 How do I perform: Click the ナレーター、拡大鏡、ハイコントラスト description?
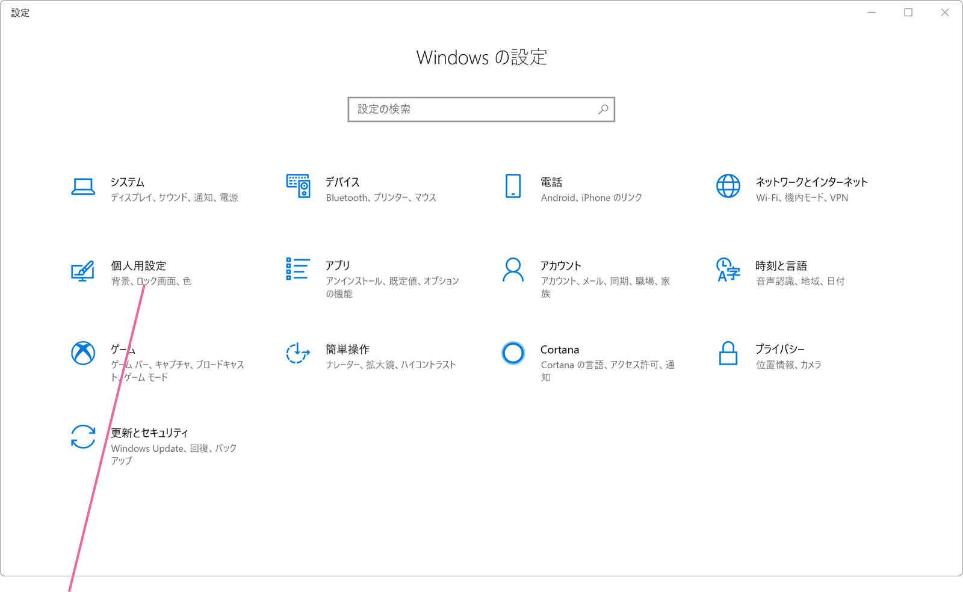(391, 365)
